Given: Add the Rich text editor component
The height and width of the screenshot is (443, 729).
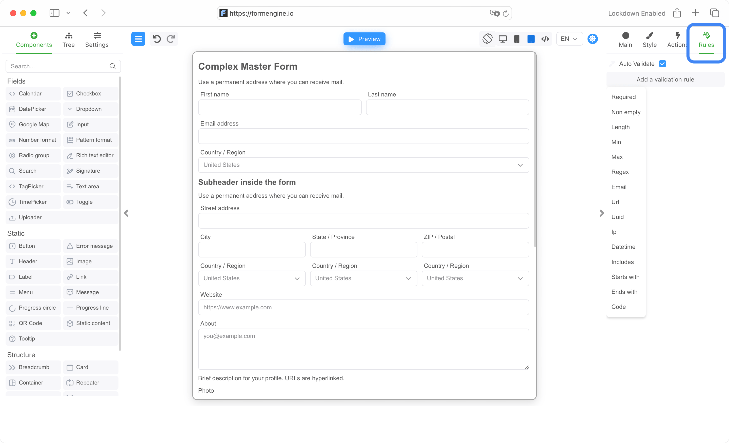Looking at the screenshot, I should point(91,155).
